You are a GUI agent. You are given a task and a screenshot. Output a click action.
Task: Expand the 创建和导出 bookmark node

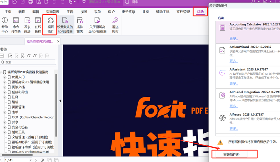tap(5, 92)
